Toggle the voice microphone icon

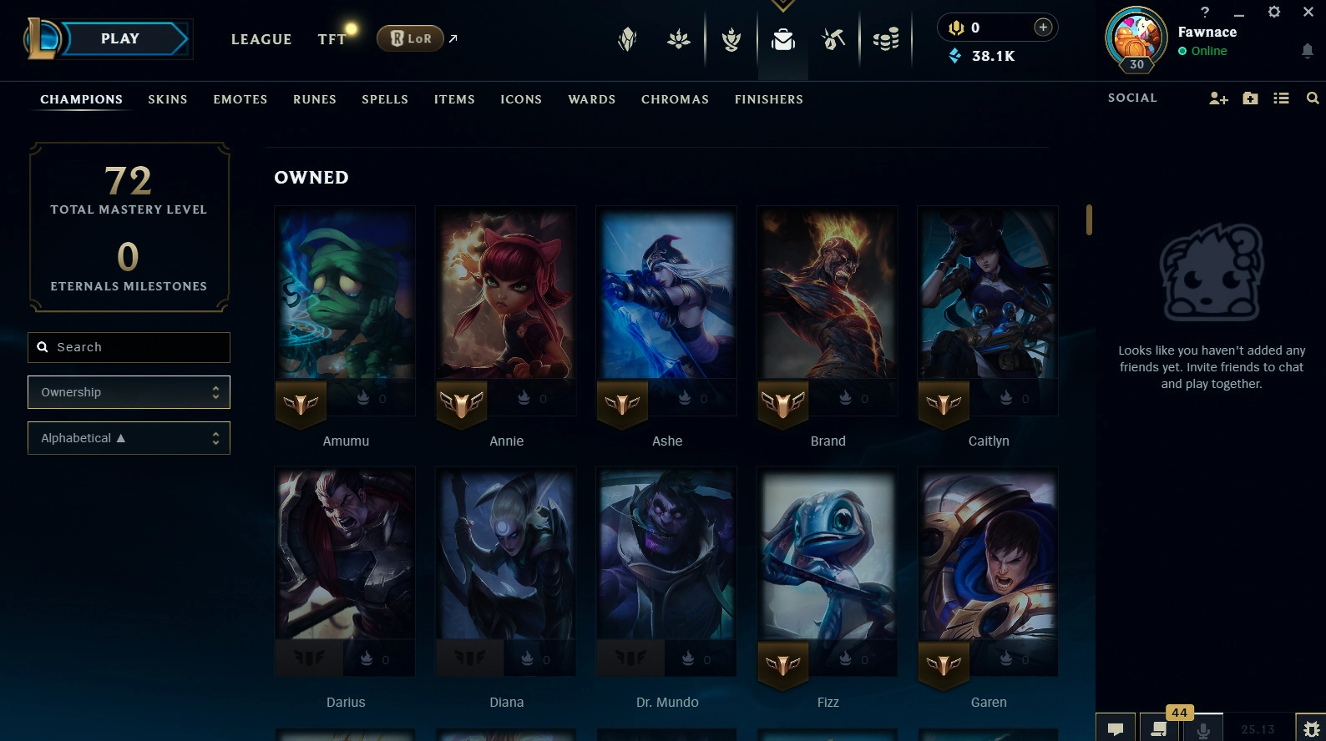(1203, 728)
